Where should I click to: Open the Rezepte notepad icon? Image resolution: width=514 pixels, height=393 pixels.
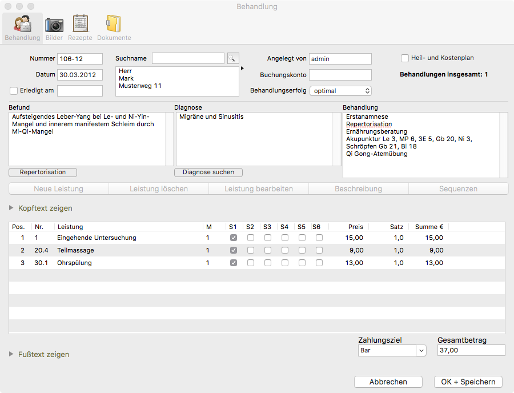(80, 26)
